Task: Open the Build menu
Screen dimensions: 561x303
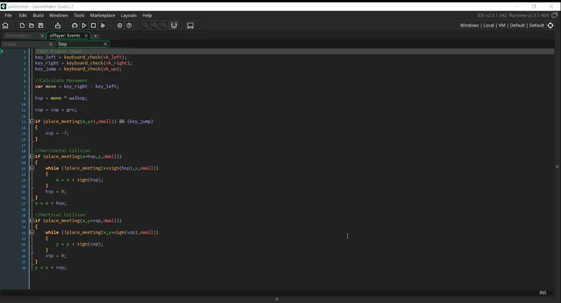Action: tap(38, 16)
